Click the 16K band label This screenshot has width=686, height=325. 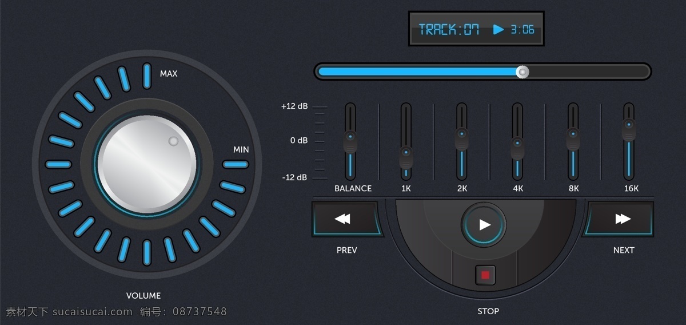click(631, 188)
